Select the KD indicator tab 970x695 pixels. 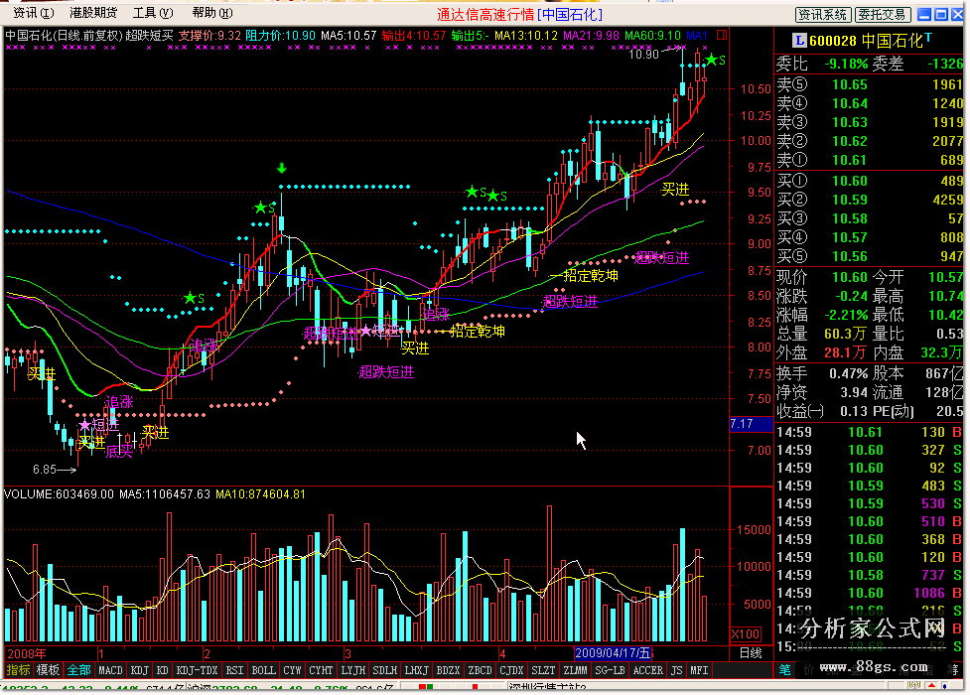pyautogui.click(x=162, y=670)
